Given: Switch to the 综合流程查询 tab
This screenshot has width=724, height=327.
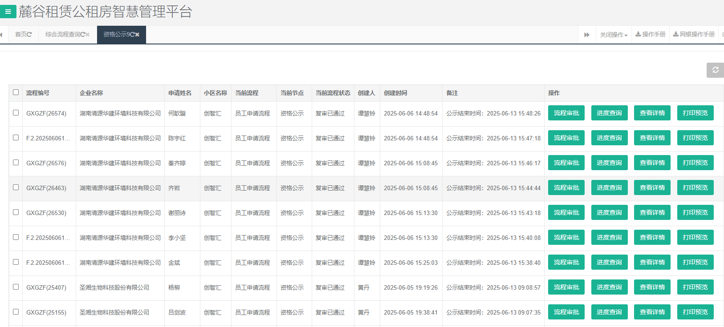Looking at the screenshot, I should (62, 35).
